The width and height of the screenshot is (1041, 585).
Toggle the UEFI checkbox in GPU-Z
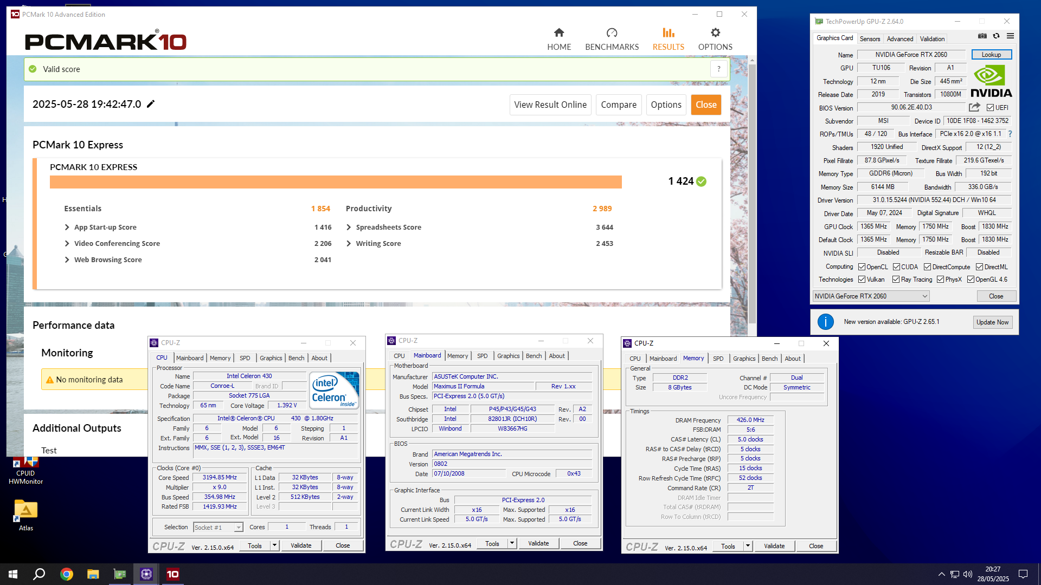click(990, 108)
